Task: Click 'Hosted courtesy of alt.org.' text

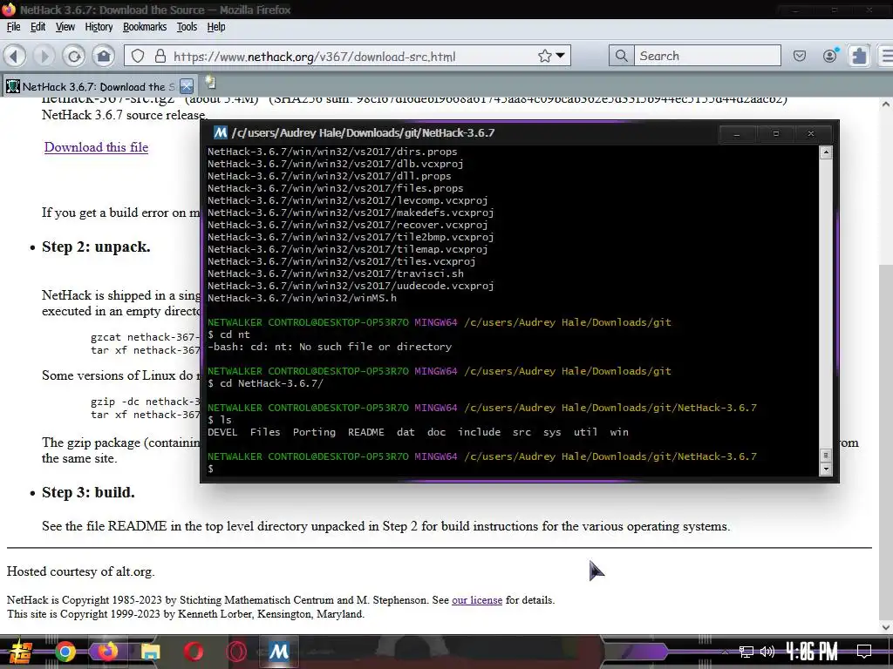Action: [81, 571]
